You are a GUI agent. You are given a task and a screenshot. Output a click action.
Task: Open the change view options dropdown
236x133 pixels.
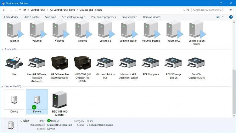click(222, 17)
